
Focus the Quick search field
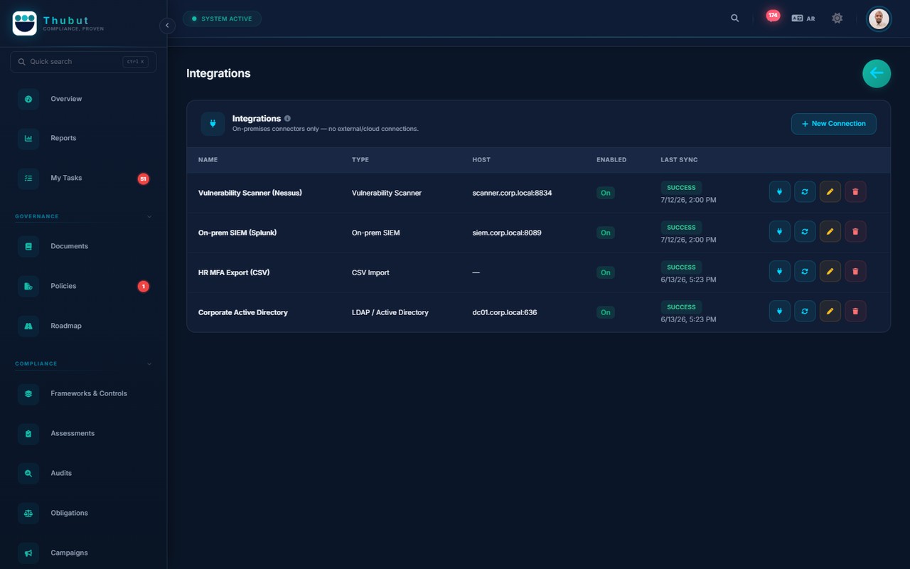83,62
